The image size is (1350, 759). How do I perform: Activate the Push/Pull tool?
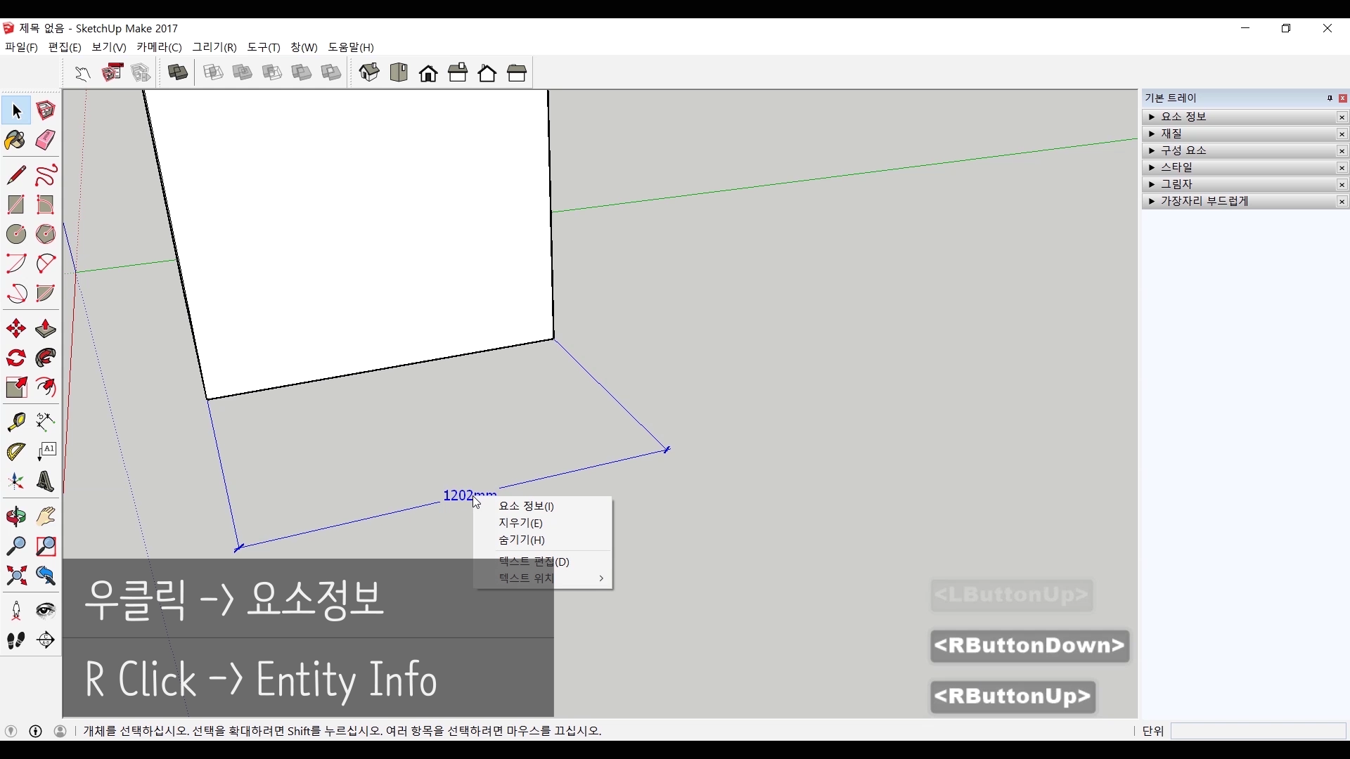coord(46,329)
